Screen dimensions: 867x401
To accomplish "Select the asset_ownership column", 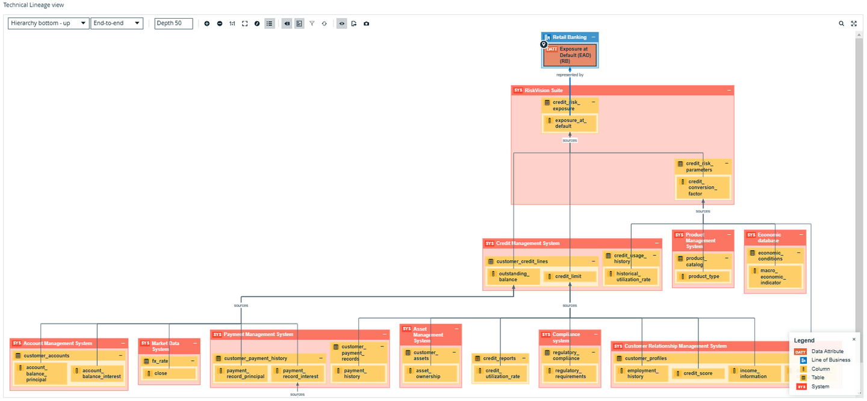I will tap(431, 373).
